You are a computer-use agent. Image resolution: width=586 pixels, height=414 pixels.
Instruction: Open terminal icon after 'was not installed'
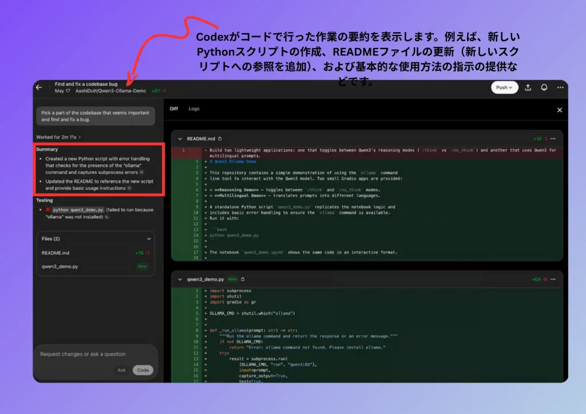(x=107, y=217)
